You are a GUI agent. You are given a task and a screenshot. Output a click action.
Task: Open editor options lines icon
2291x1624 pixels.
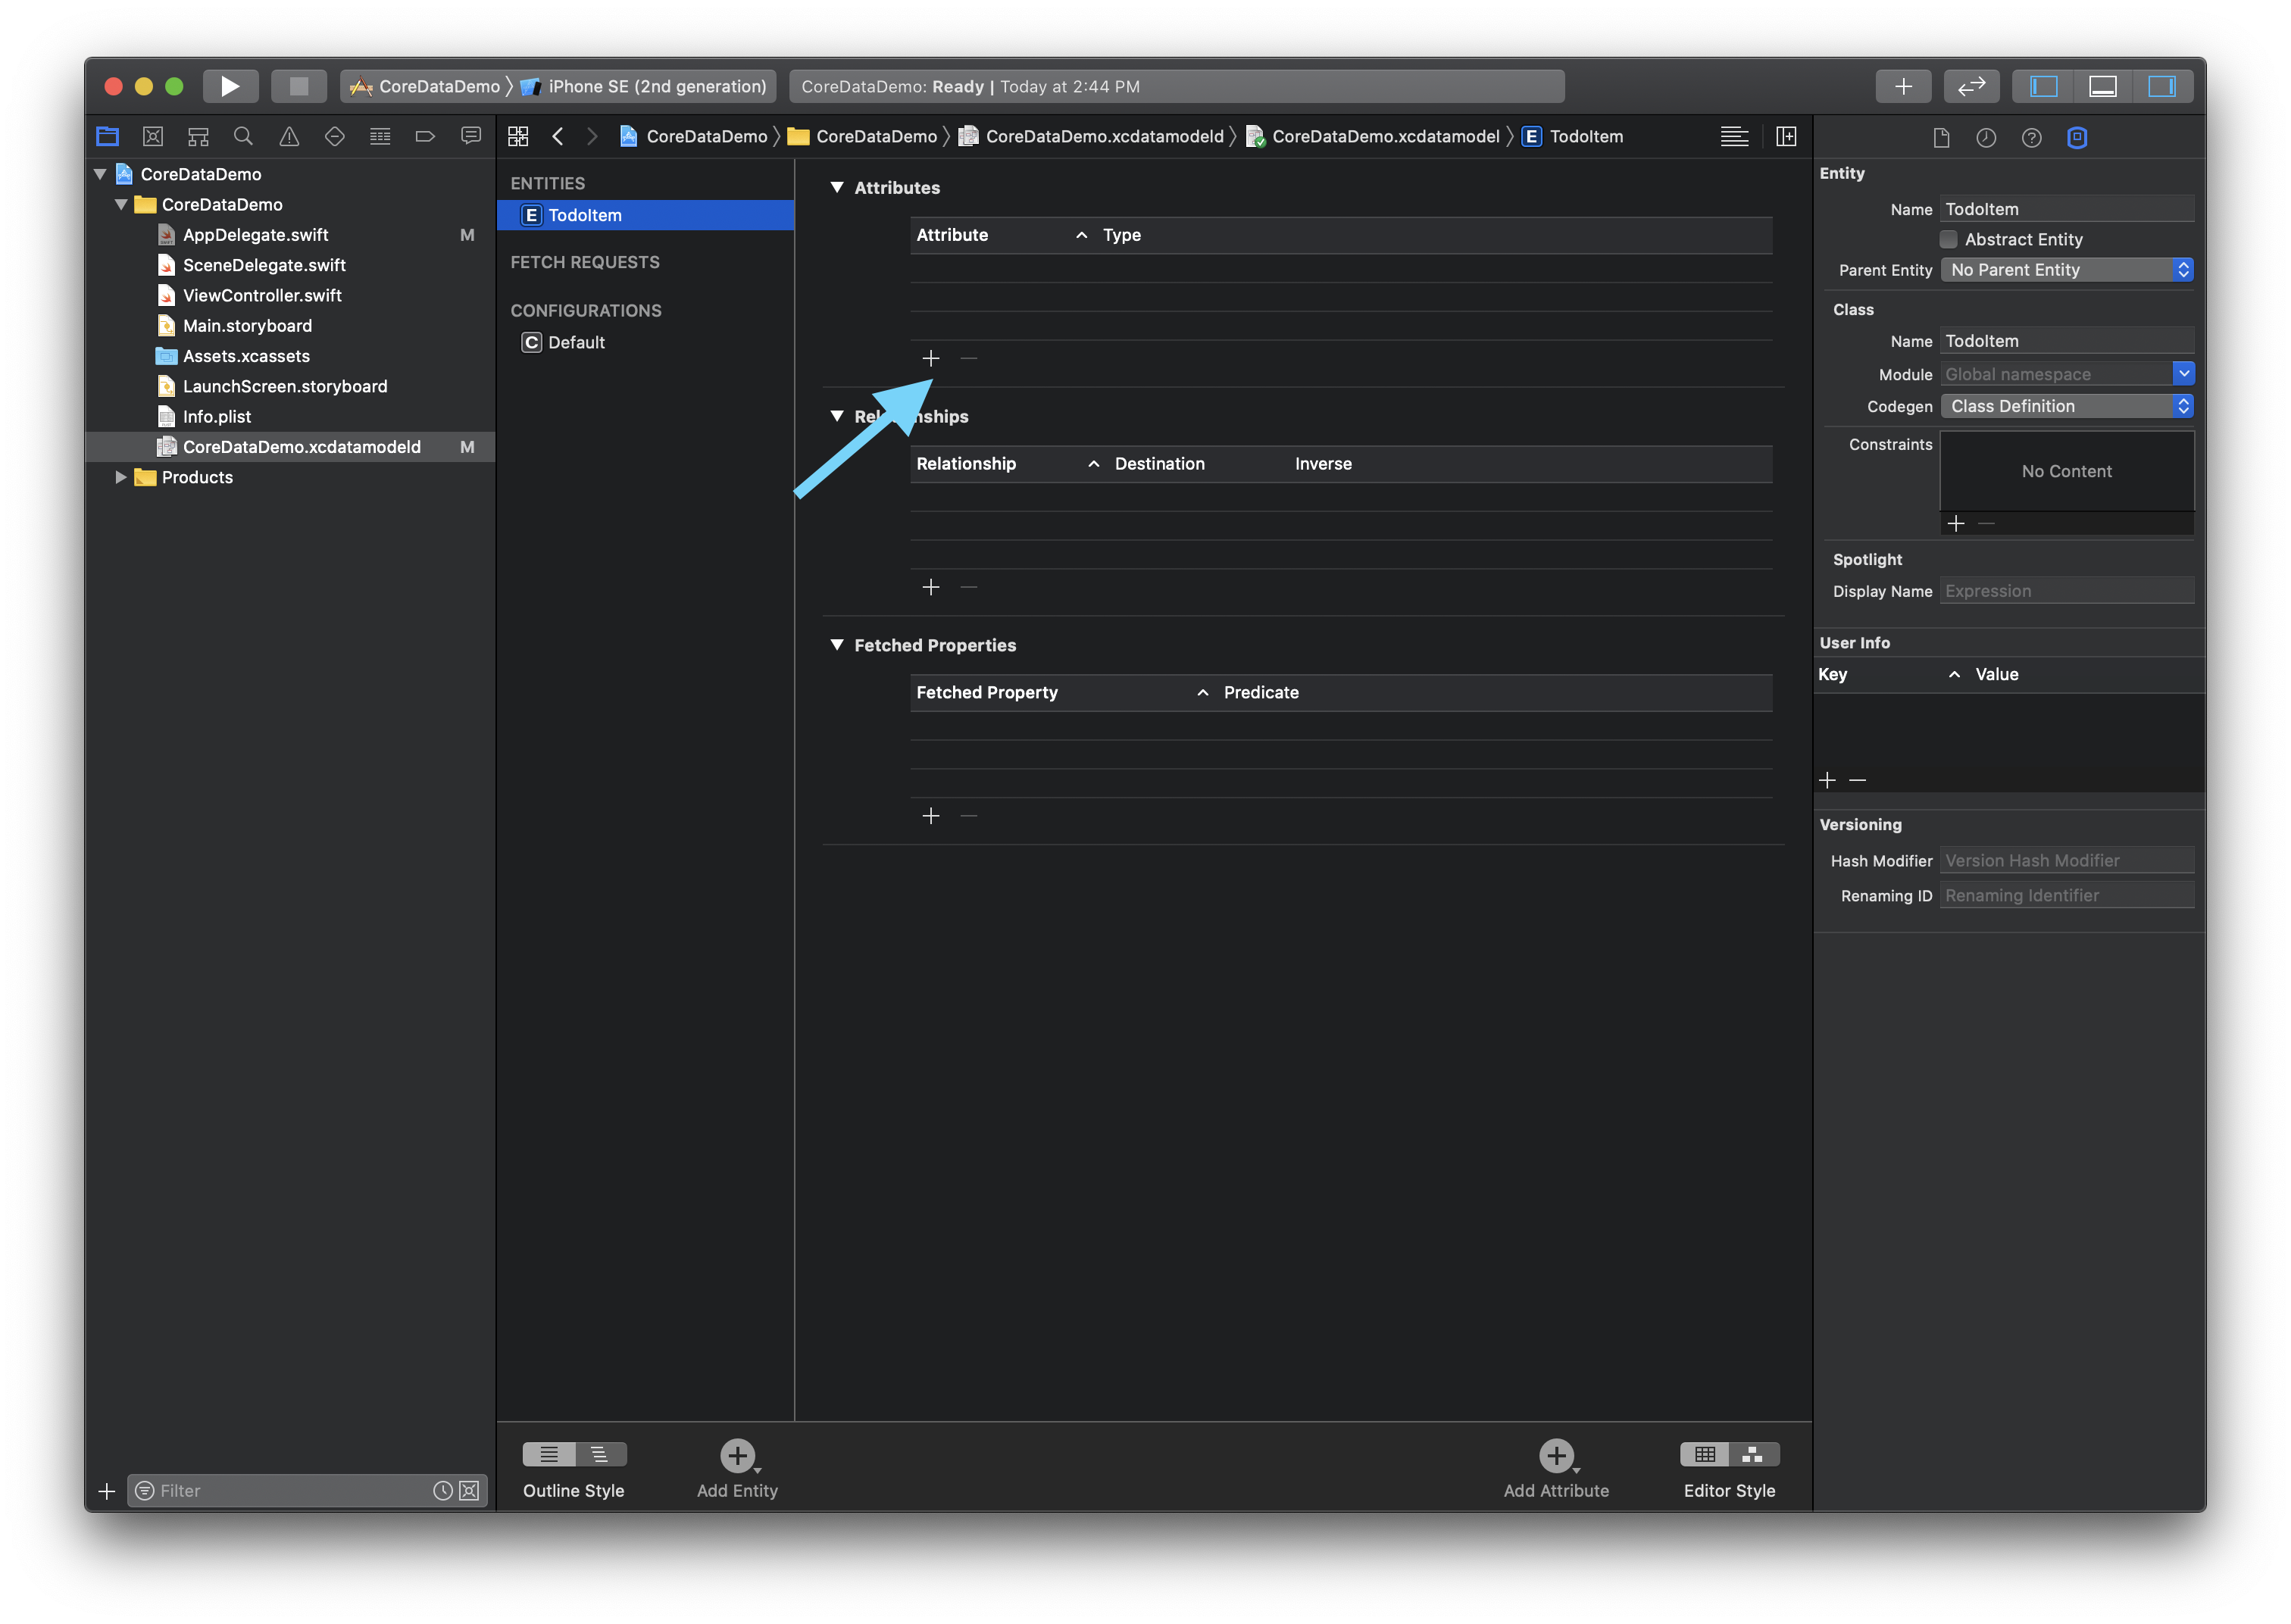(x=1734, y=136)
